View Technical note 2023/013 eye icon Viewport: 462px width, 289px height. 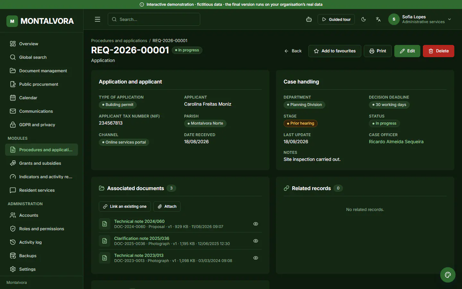(x=256, y=258)
